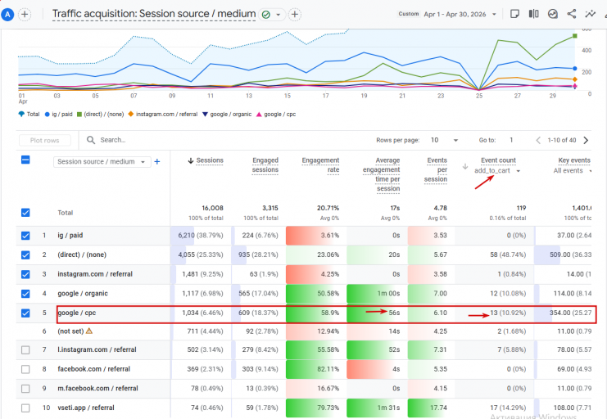Image resolution: width=607 pixels, height=419 pixels.
Task: Click the annotations note icon
Action: point(515,14)
